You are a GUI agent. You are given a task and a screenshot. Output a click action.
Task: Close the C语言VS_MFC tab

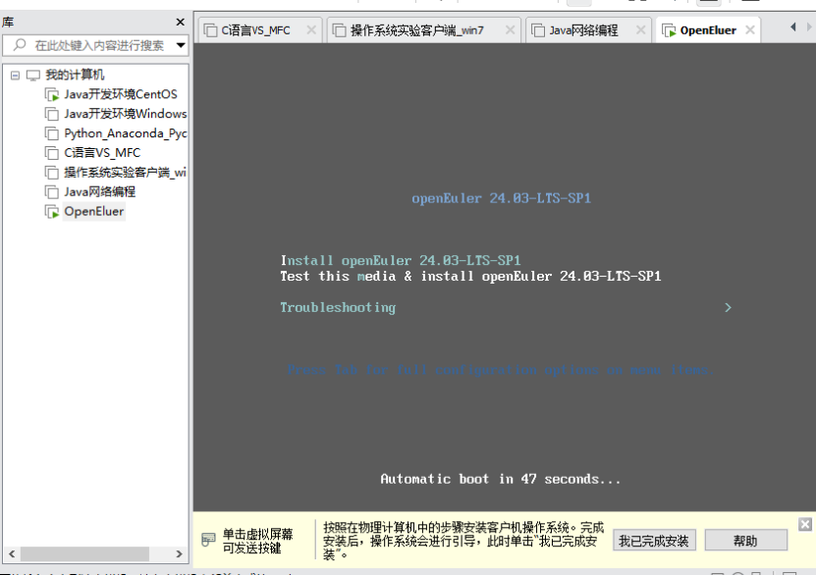(x=311, y=30)
